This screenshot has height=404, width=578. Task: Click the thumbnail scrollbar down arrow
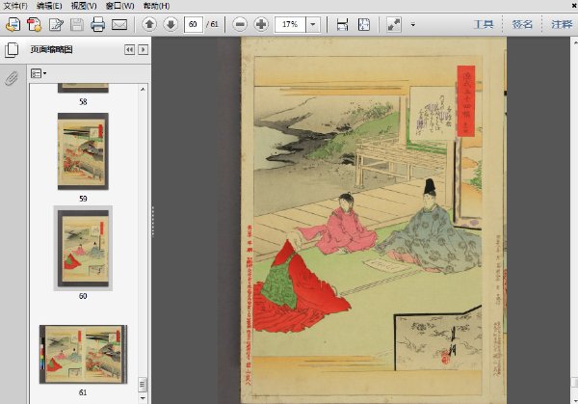click(143, 398)
